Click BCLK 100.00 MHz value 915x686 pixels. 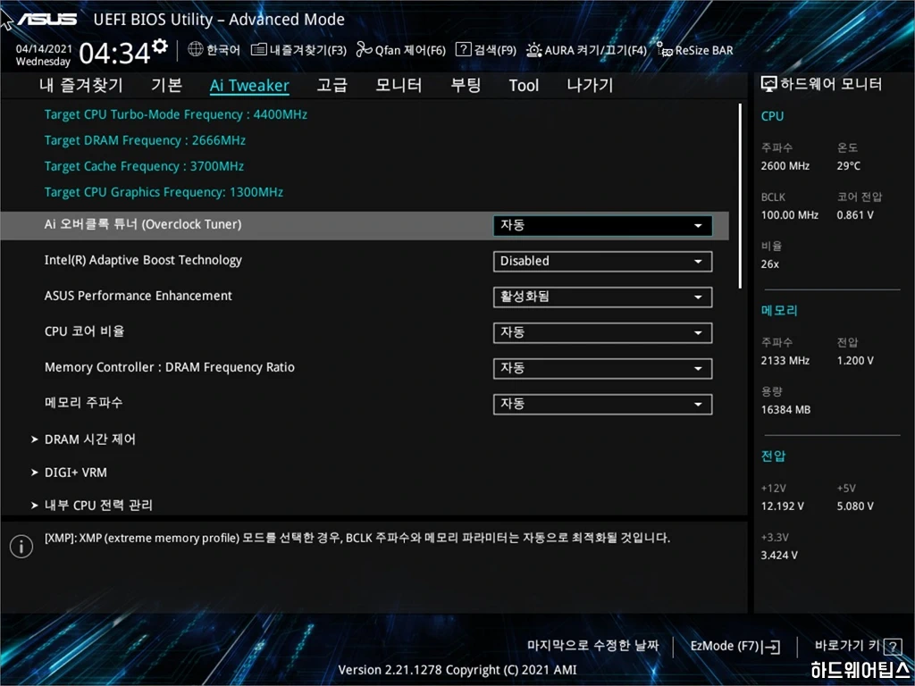790,215
